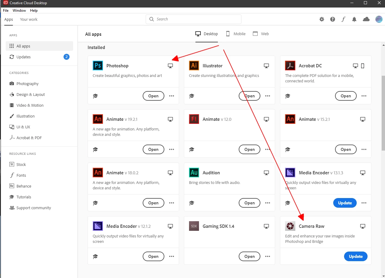385x278 pixels.
Task: Open more options for Animate v 12.0
Action: coord(268,149)
